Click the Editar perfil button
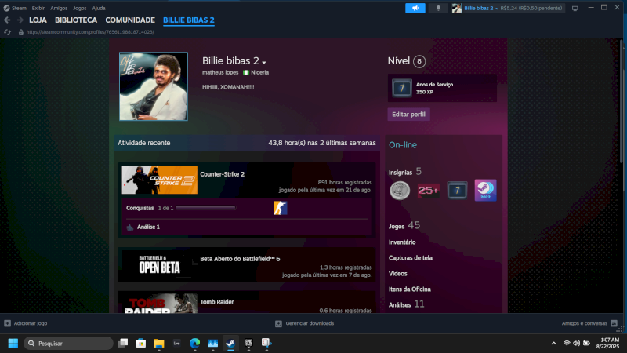The image size is (627, 353). pos(408,115)
